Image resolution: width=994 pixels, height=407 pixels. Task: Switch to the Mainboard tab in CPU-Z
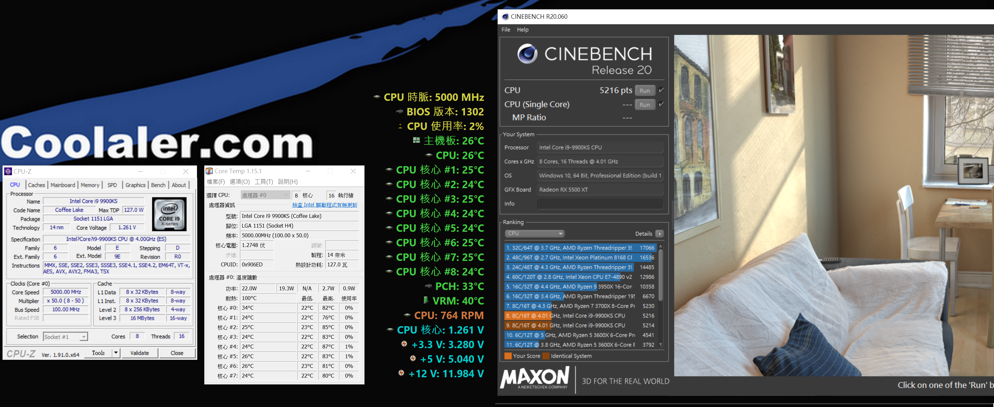click(63, 185)
